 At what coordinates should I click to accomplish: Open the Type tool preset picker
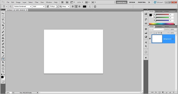[5, 6]
